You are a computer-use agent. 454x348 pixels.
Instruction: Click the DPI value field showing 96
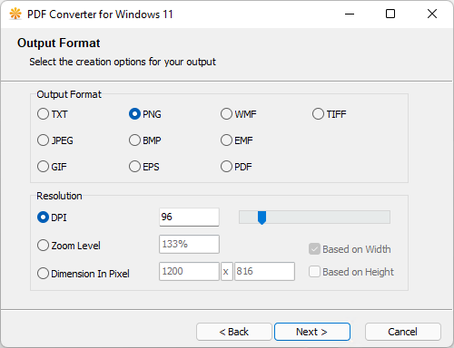(189, 217)
